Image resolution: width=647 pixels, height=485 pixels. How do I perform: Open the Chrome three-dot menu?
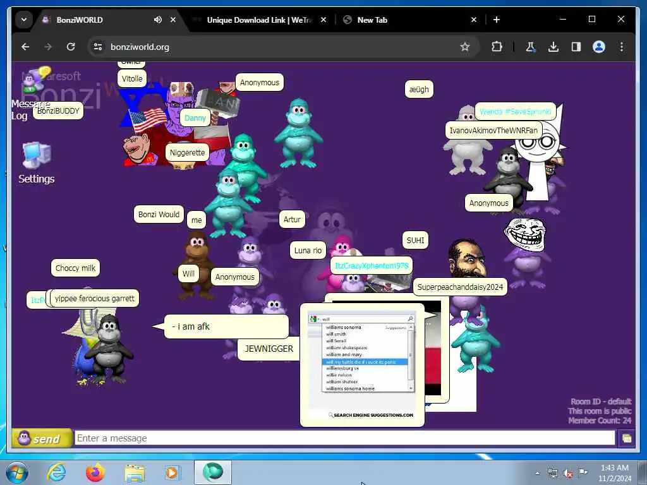(622, 47)
